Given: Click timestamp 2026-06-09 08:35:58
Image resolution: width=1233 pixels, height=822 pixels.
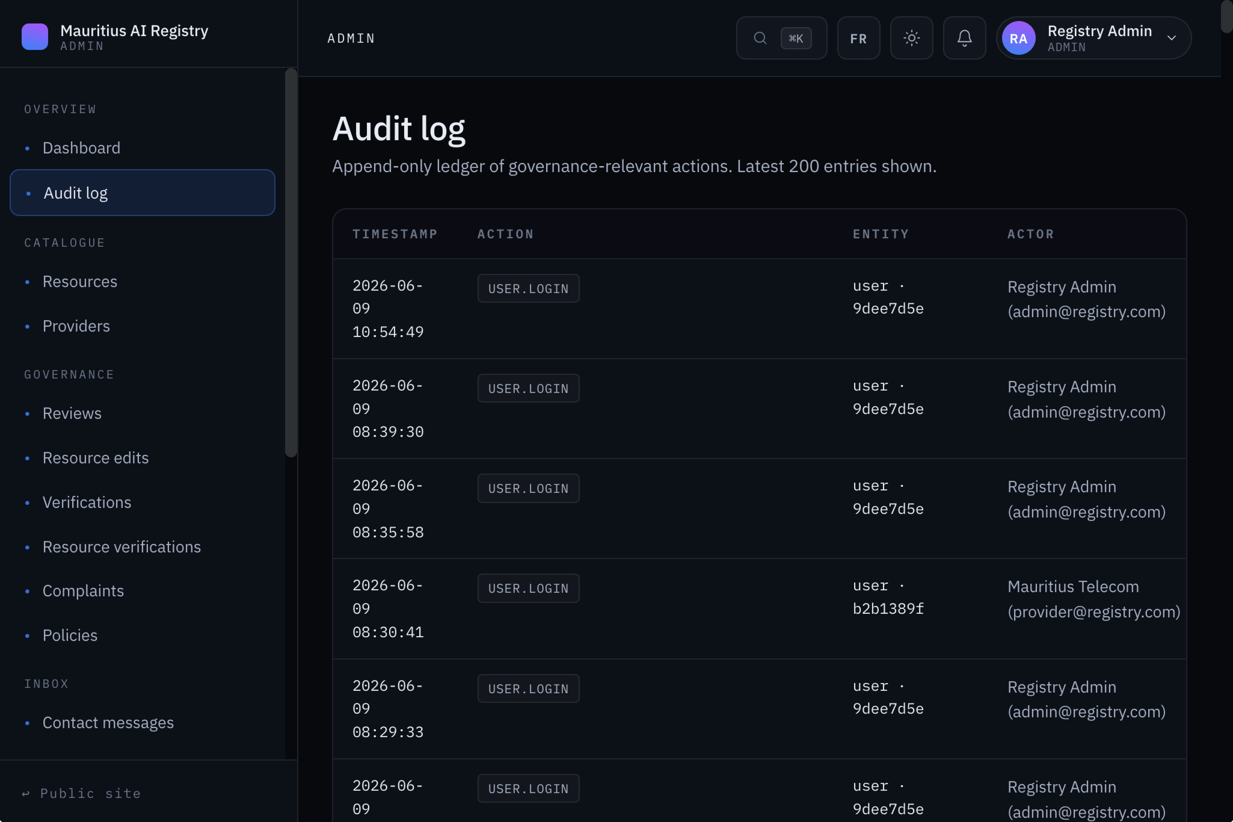Looking at the screenshot, I should click(x=388, y=509).
